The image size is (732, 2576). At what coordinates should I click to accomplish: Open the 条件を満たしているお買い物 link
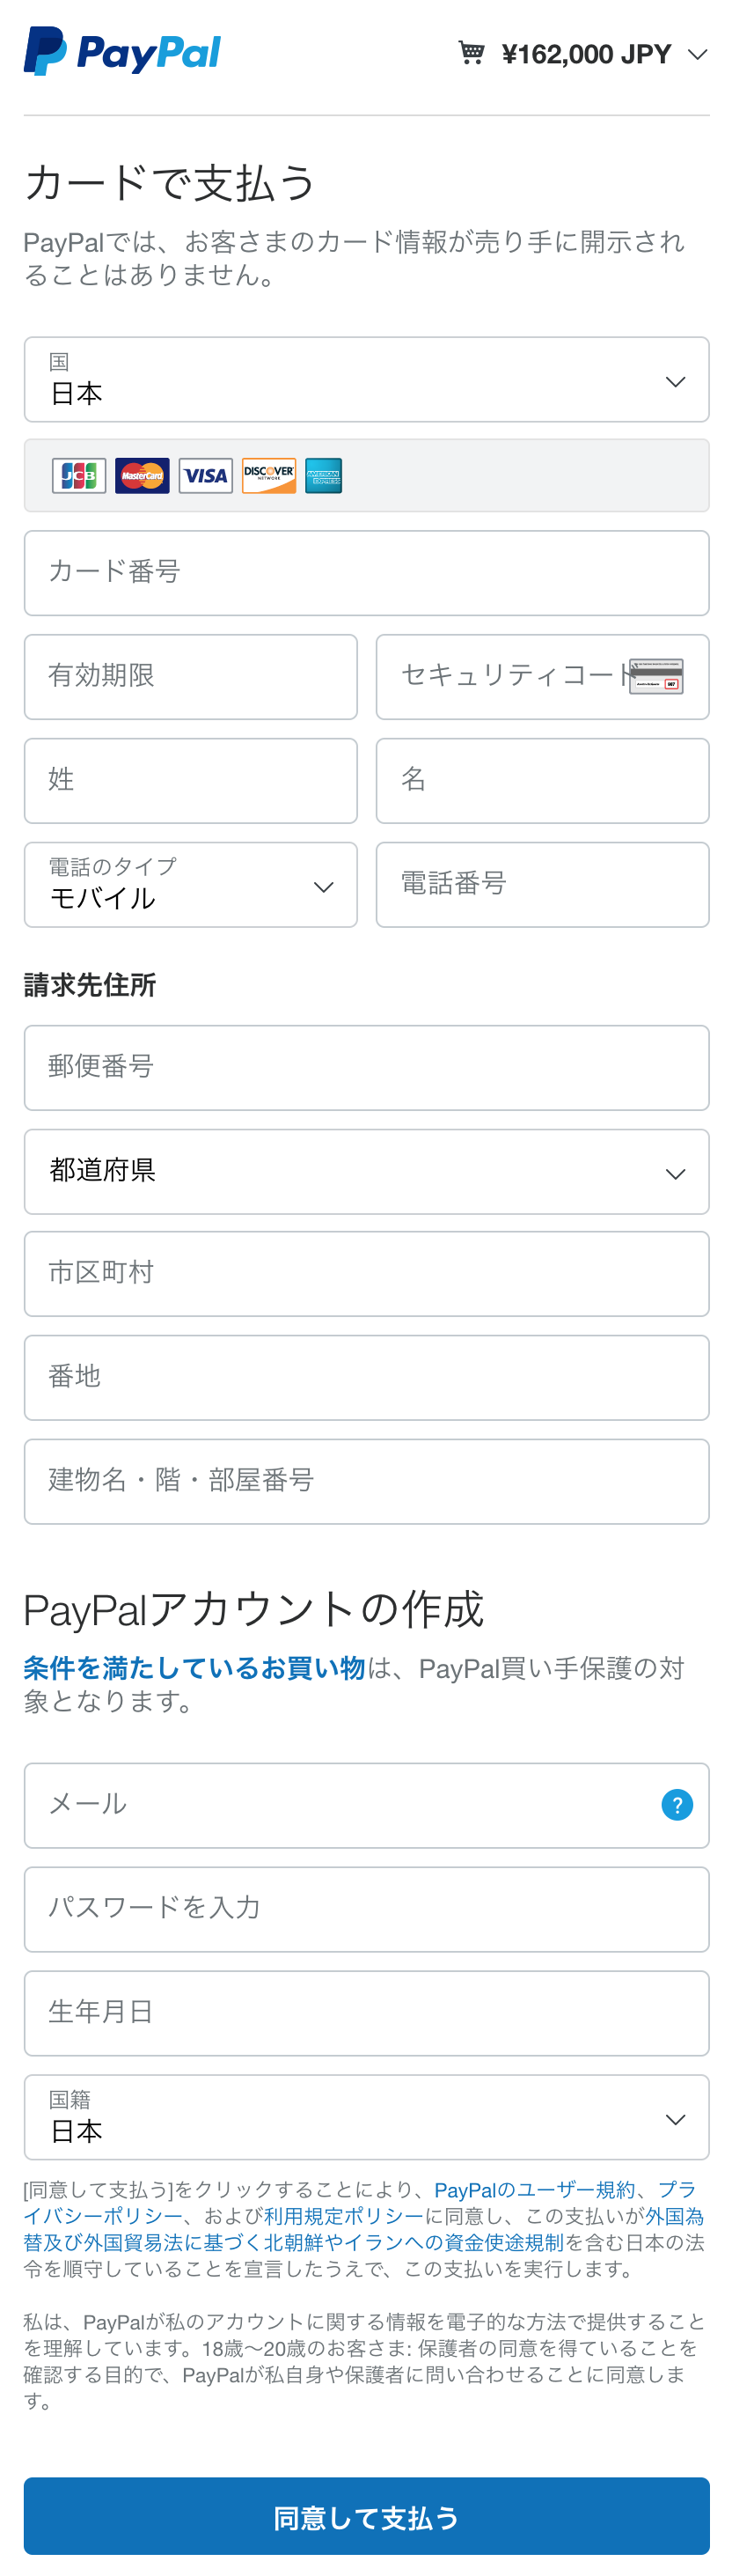click(194, 1668)
